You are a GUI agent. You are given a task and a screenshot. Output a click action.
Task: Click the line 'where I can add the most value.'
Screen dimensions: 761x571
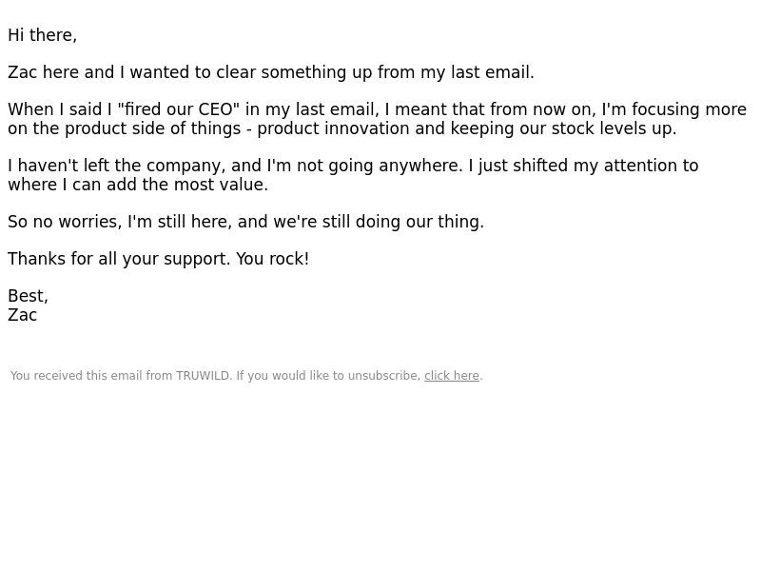138,185
